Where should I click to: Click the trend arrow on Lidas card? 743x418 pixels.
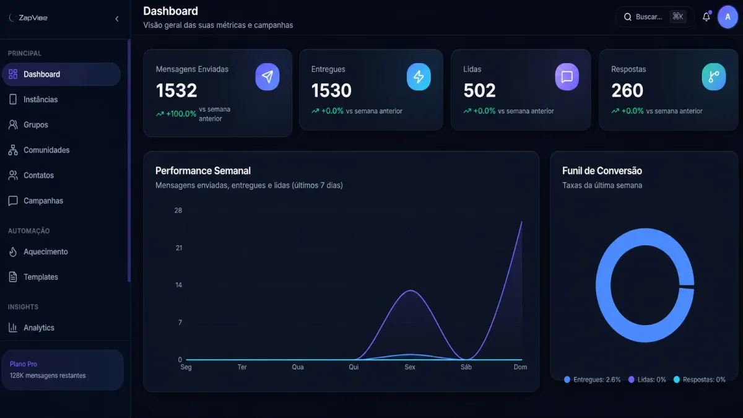467,111
